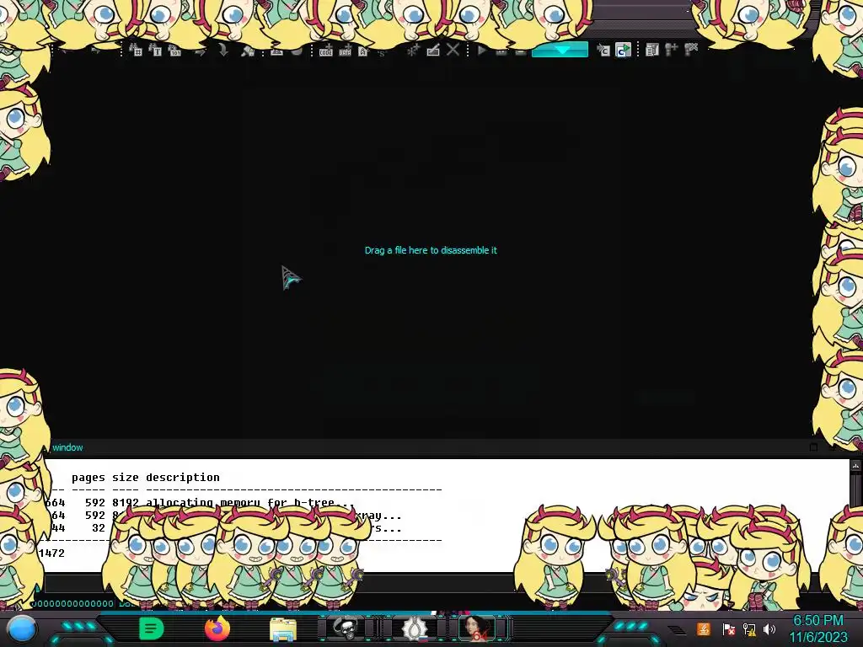This screenshot has height=647, width=863.
Task: Click the asterisk array toolbar icon
Action: click(413, 51)
